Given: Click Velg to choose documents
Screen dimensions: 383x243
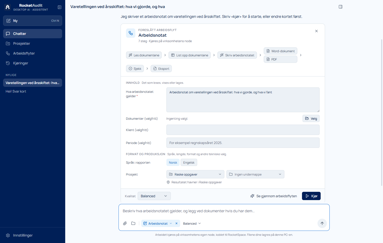Looking at the screenshot, I should point(311,118).
